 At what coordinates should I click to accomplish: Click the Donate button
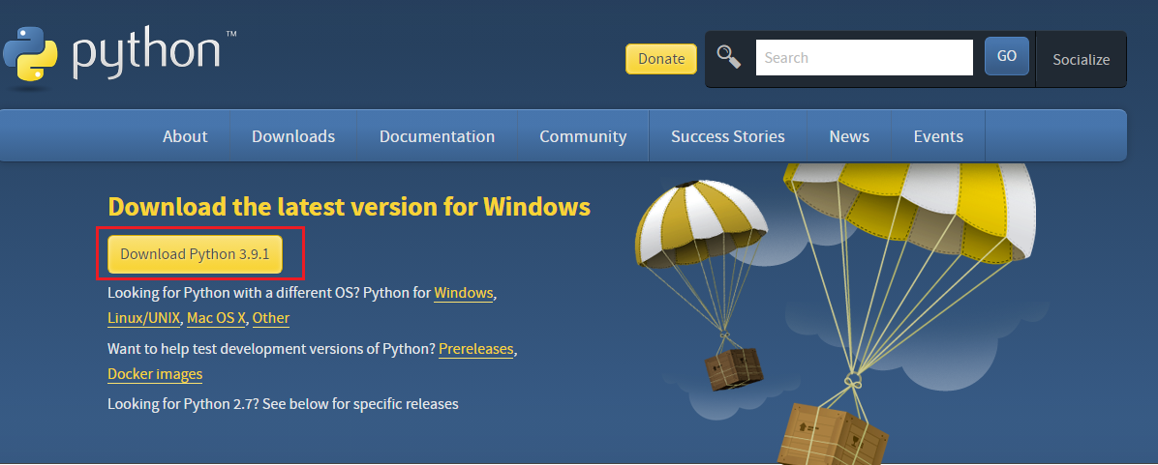point(661,59)
